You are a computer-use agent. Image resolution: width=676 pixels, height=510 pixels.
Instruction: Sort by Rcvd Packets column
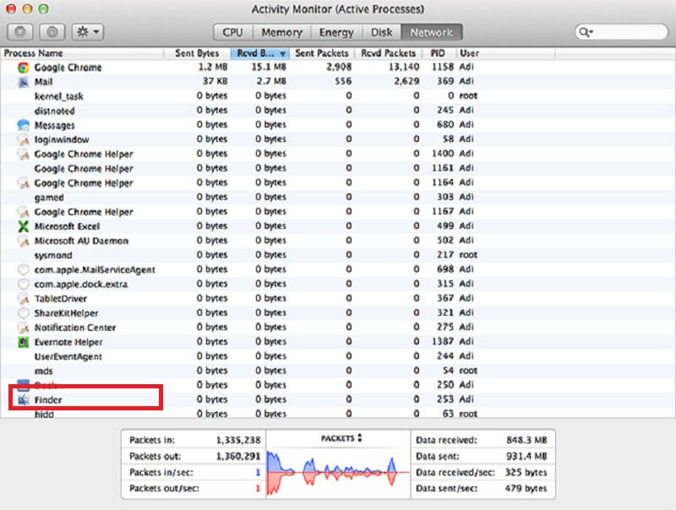[389, 53]
